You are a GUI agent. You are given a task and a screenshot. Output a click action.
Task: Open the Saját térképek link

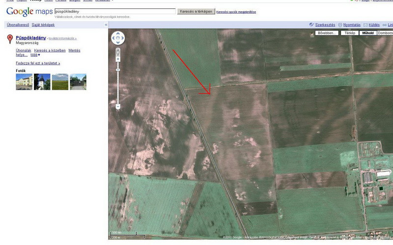pyautogui.click(x=43, y=25)
